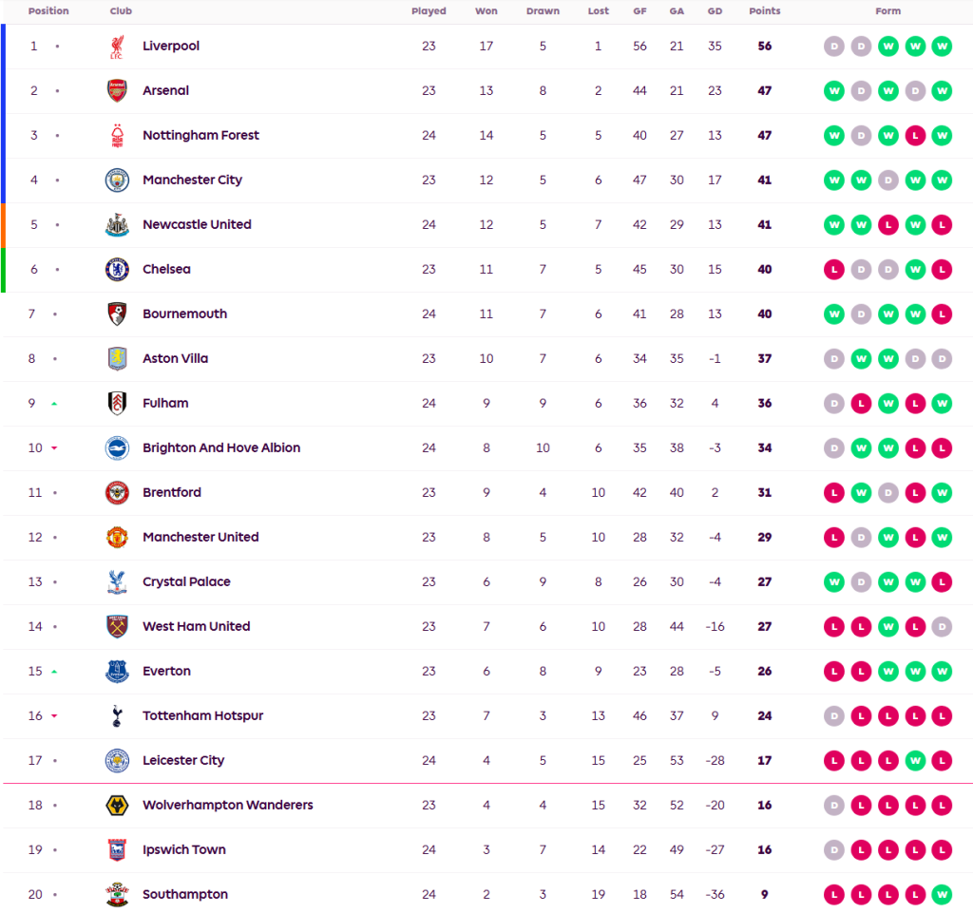Screen dimensions: 973x913
Task: Click the Manchester City badge
Action: 116,181
